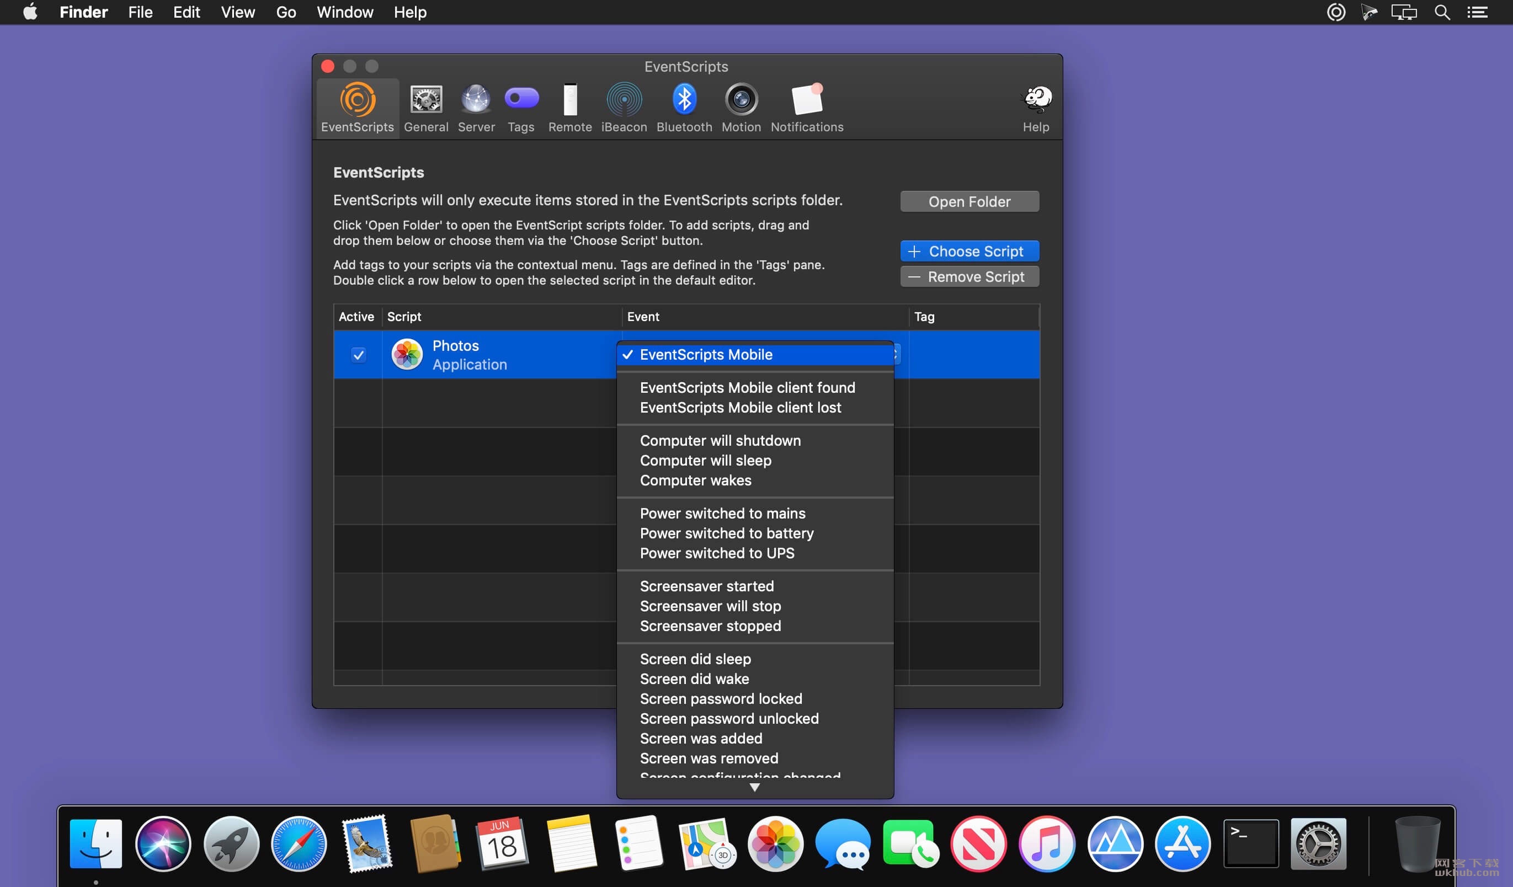Open the EventScripts toolbar pane
The height and width of the screenshot is (887, 1513).
tap(357, 108)
